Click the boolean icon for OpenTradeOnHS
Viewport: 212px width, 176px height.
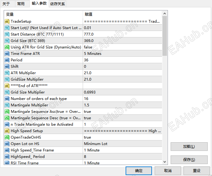pos(7,137)
